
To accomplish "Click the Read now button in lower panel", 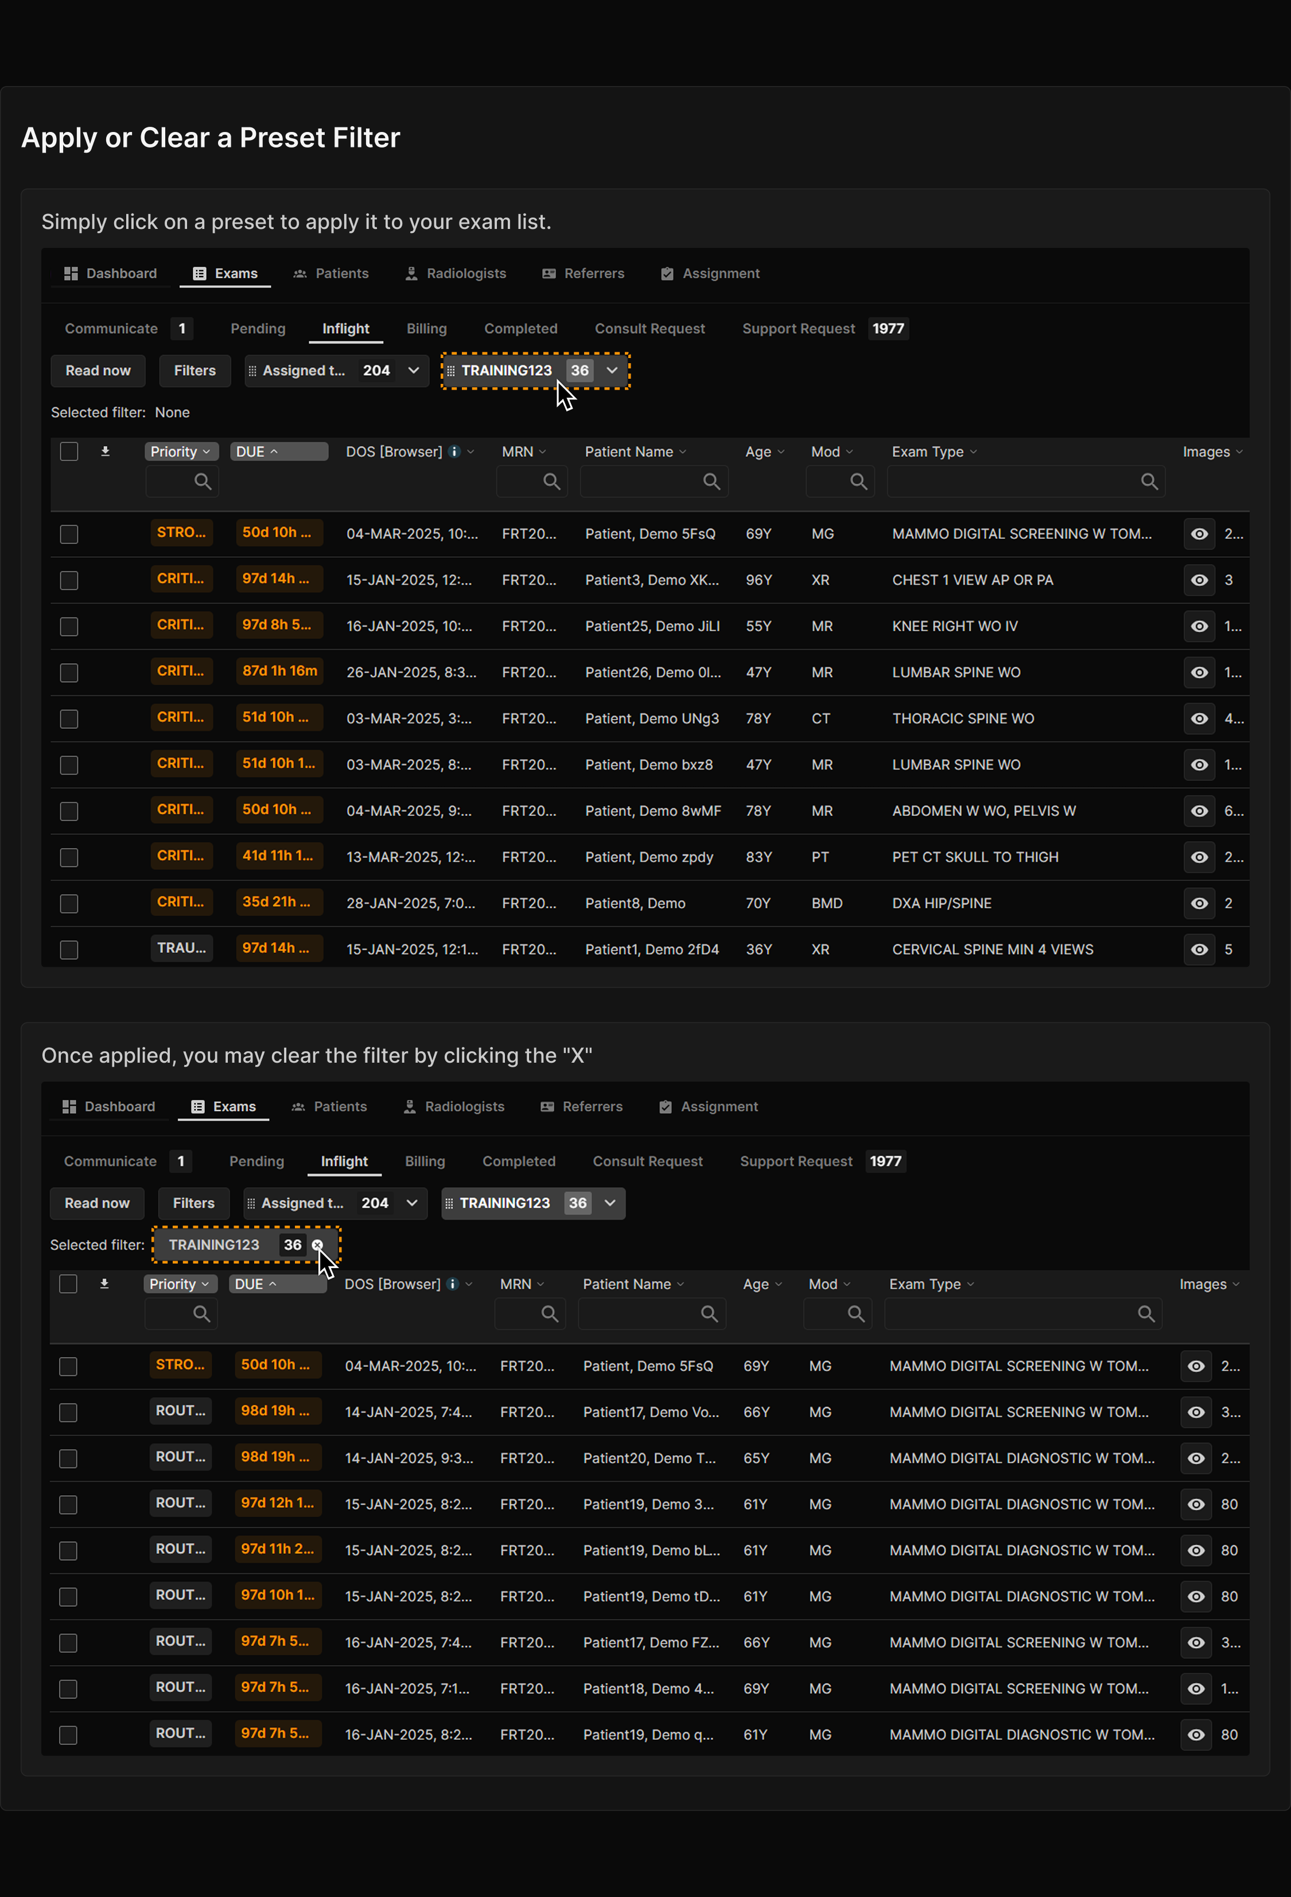I will tap(97, 1203).
